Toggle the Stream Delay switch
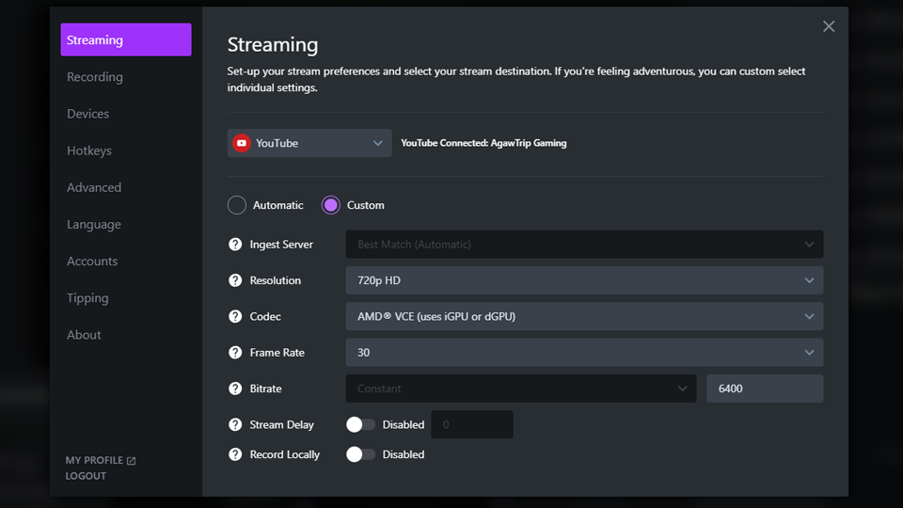This screenshot has height=508, width=903. pos(360,424)
